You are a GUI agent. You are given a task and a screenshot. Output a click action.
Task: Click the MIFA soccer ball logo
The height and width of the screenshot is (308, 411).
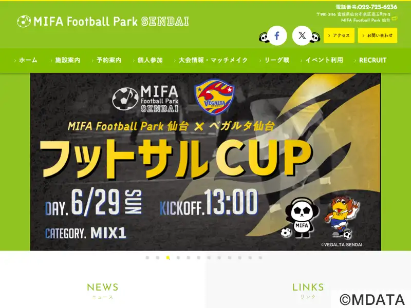[x=24, y=22]
